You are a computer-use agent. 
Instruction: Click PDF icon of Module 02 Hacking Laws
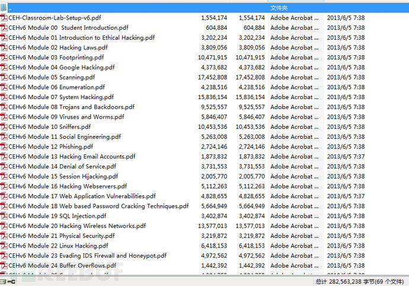[x=4, y=47]
